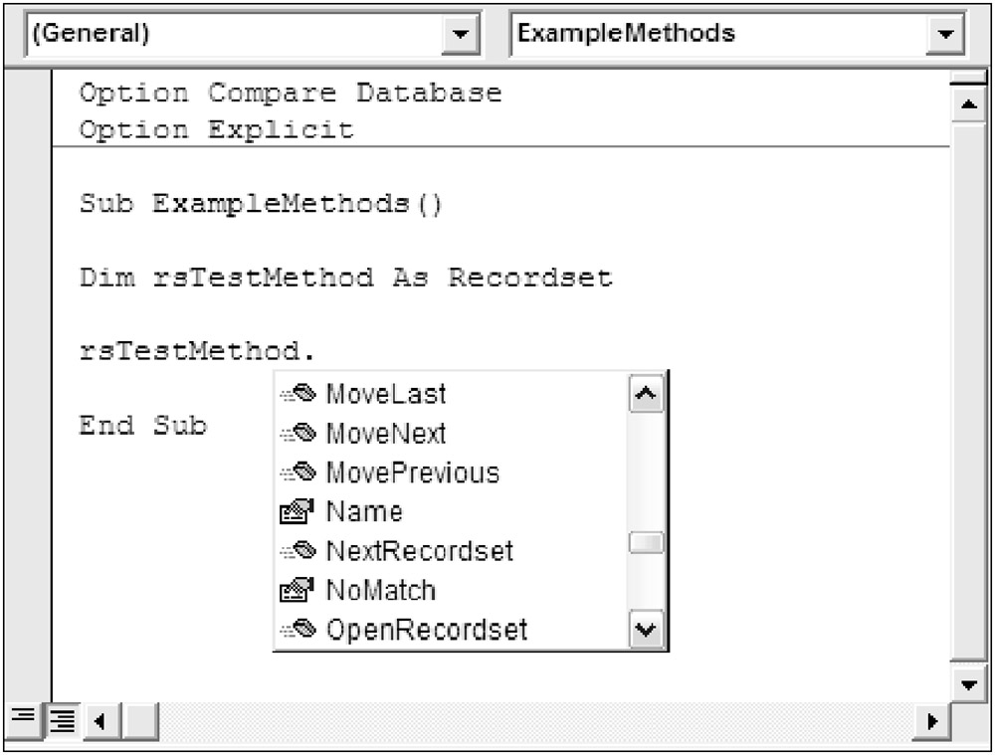This screenshot has height=755, width=995.
Task: Open the (General) object dropdown
Action: pyautogui.click(x=459, y=34)
